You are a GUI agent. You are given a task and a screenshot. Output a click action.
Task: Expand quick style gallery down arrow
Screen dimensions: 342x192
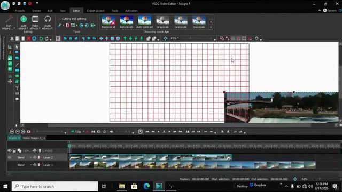(x=211, y=27)
